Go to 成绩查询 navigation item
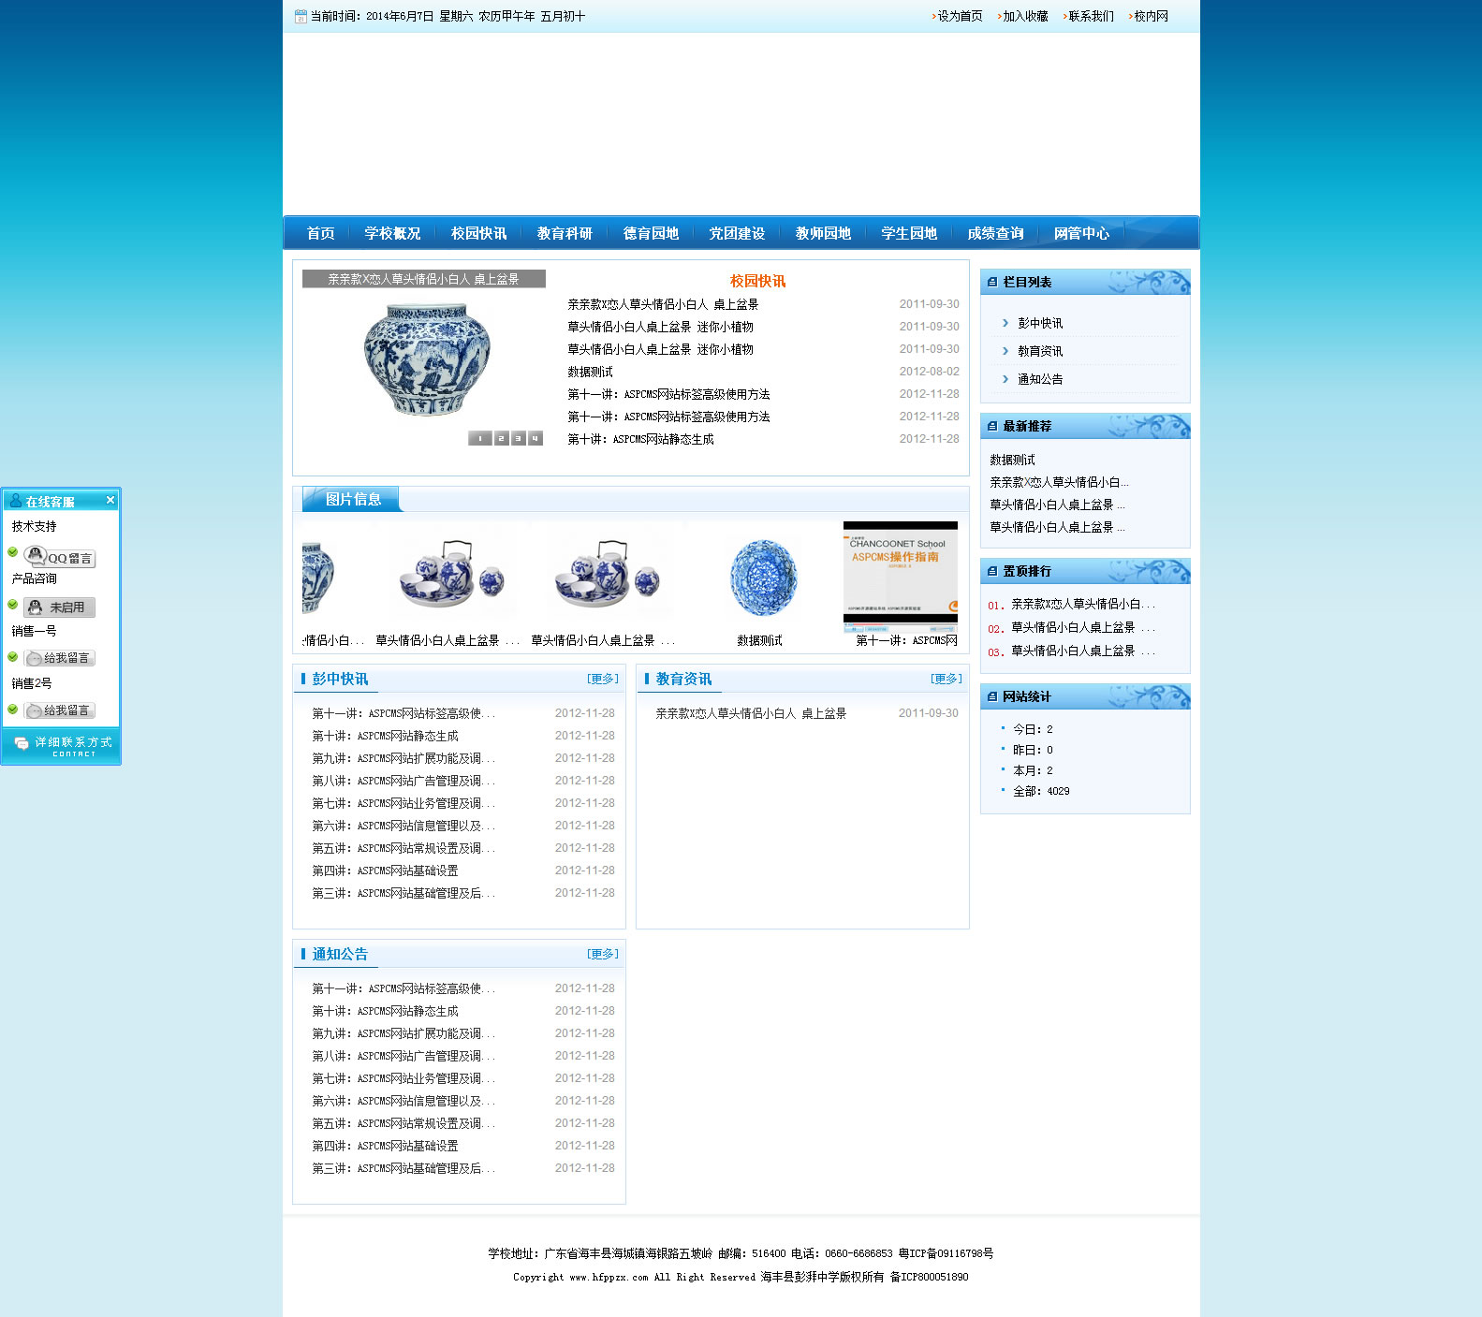The width and height of the screenshot is (1482, 1317). coord(995,233)
